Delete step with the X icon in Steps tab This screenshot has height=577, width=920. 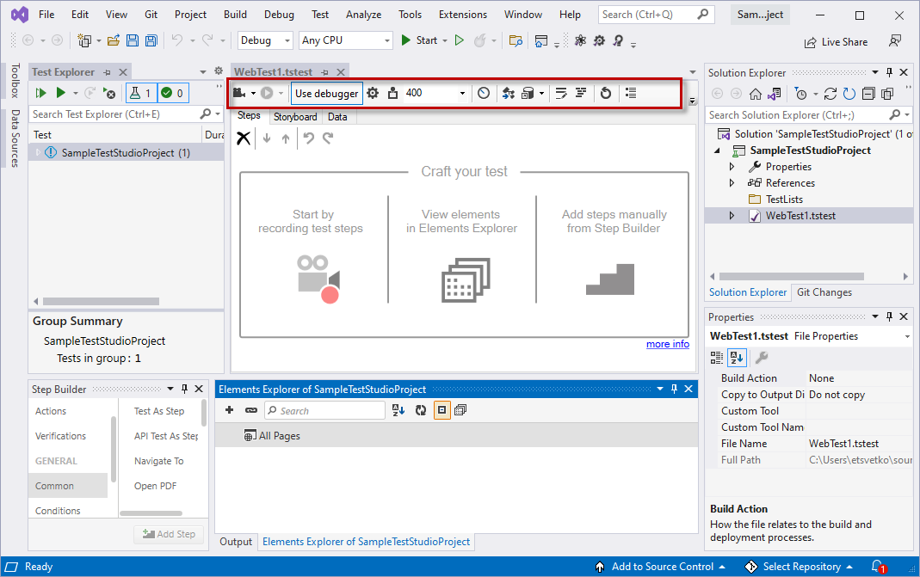(x=244, y=138)
